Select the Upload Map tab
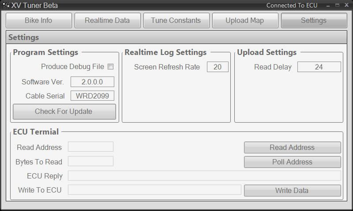Image resolution: width=353 pixels, height=211 pixels. pyautogui.click(x=245, y=21)
